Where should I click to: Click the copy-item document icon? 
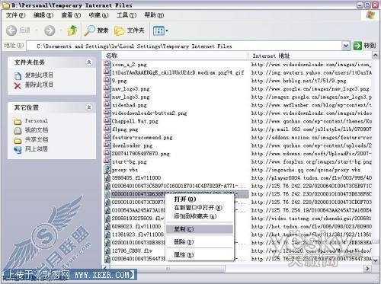pos(18,75)
